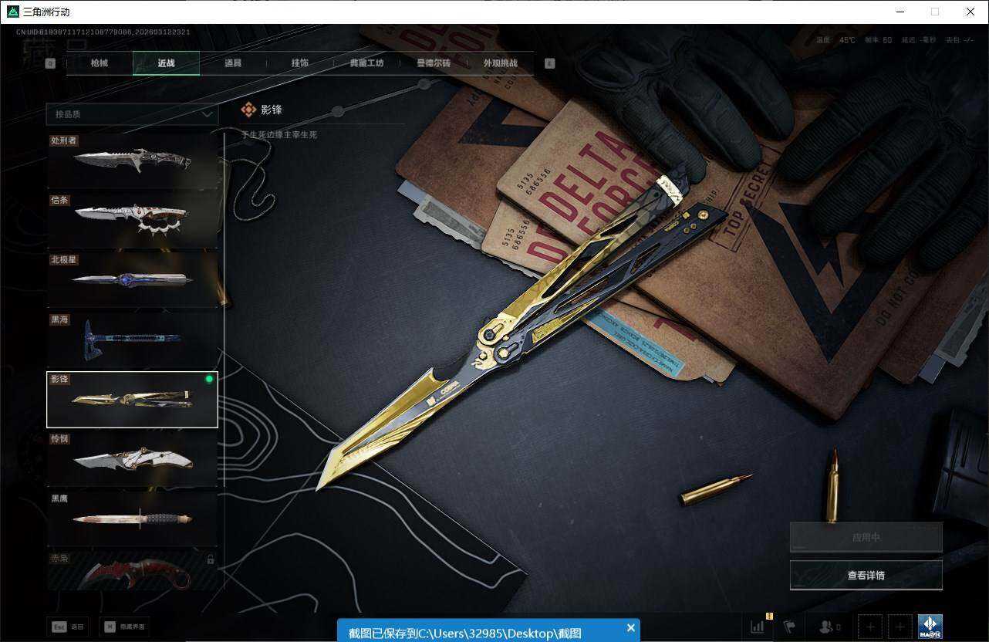This screenshot has width=989, height=642.
Task: Click the 应用中 button
Action: point(866,537)
